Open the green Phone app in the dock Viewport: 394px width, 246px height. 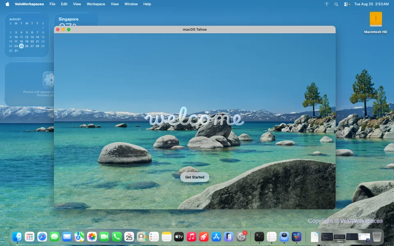117,237
